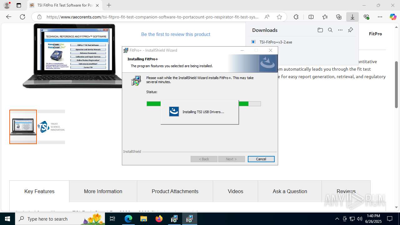Switch to the More Information tab
Viewport: 400px width, 225px height.
103,191
